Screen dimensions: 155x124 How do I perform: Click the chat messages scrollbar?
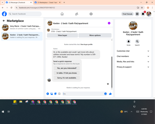112,72
